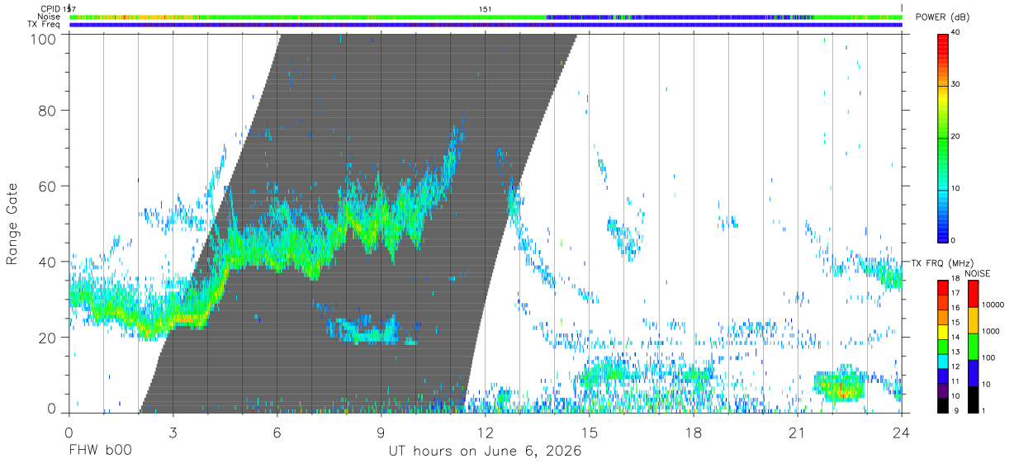Click the 0 label on power colorbar
Viewport: 1014px width, 468px height.
click(954, 240)
